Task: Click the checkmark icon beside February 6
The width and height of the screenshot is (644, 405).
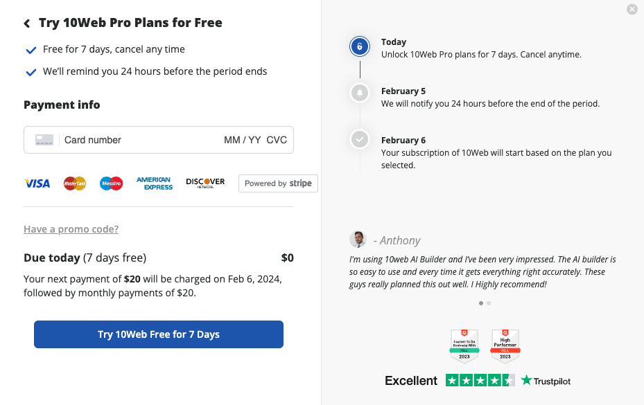Action: click(x=359, y=139)
